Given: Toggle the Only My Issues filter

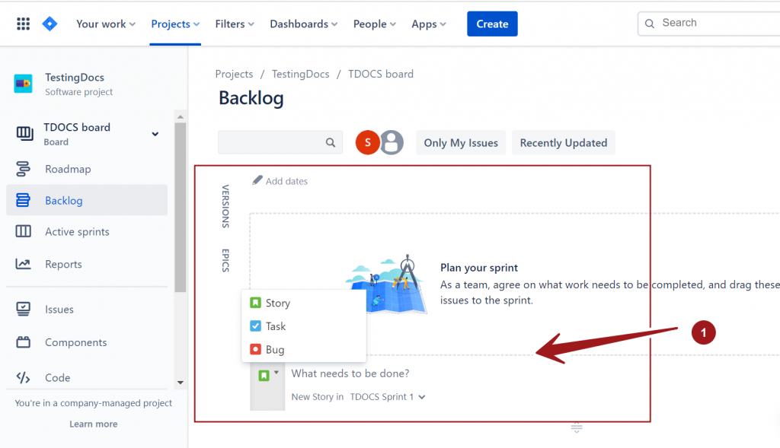Looking at the screenshot, I should [460, 142].
